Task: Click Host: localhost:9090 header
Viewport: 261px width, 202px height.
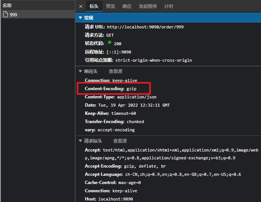Action: [109, 199]
